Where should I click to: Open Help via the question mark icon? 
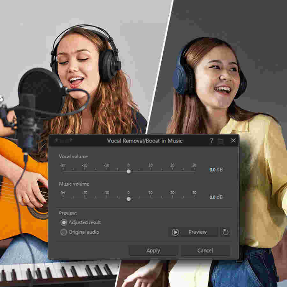point(211,141)
